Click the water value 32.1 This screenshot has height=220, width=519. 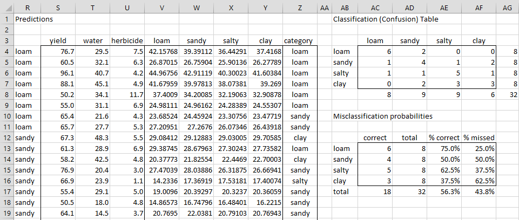point(93,63)
